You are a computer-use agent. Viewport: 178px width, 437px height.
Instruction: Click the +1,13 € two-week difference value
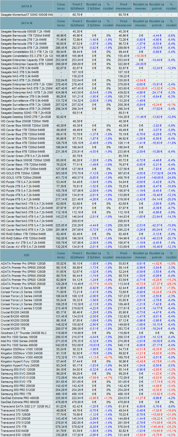pos(94,357)
